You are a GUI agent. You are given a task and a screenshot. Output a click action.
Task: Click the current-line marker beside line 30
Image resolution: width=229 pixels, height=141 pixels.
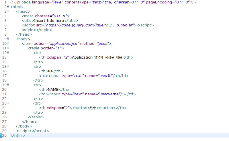click(x=1, y=135)
